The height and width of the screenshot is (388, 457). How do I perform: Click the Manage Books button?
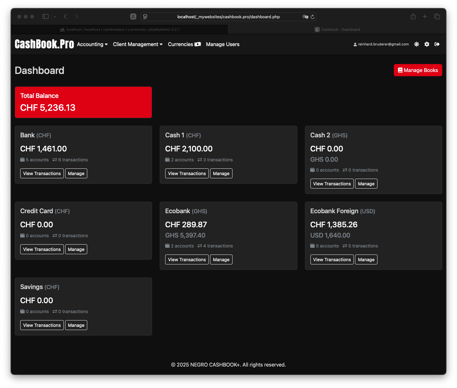pos(418,70)
